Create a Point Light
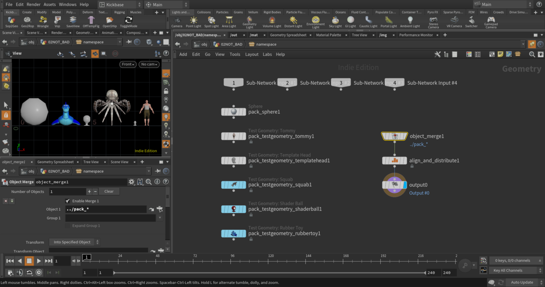 tap(193, 22)
